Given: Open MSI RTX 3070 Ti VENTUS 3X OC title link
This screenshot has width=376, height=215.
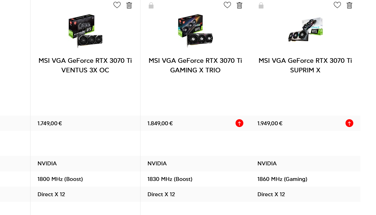Looking at the screenshot, I should point(85,65).
